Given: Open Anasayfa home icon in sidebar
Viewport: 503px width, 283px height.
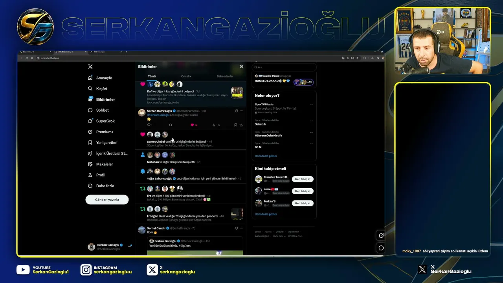Looking at the screenshot, I should (90, 78).
